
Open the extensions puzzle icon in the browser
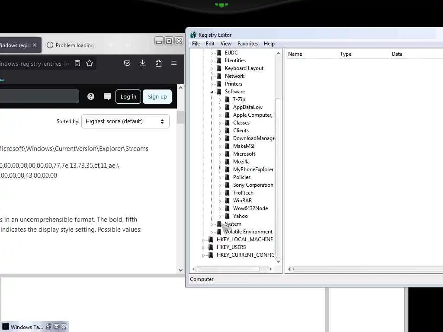click(x=158, y=63)
